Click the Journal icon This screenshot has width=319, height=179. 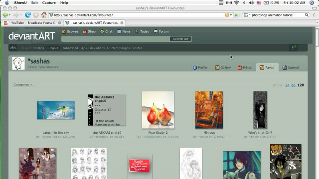tap(285, 68)
